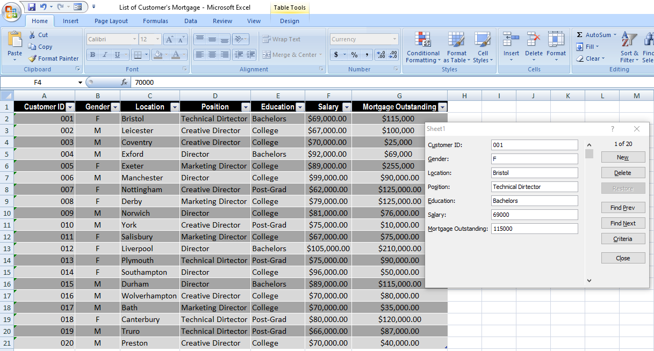
Task: Toggle Wrap Text
Action: (282, 39)
